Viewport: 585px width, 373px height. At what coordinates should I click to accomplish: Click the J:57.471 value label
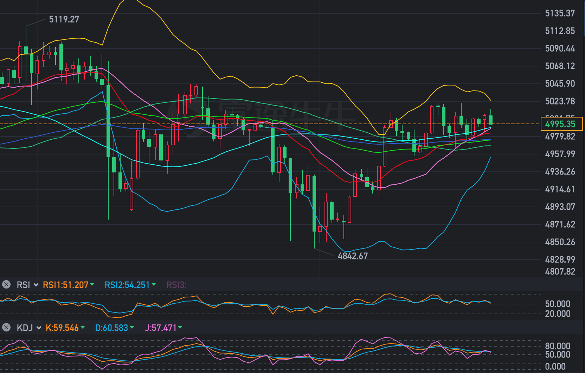point(161,328)
